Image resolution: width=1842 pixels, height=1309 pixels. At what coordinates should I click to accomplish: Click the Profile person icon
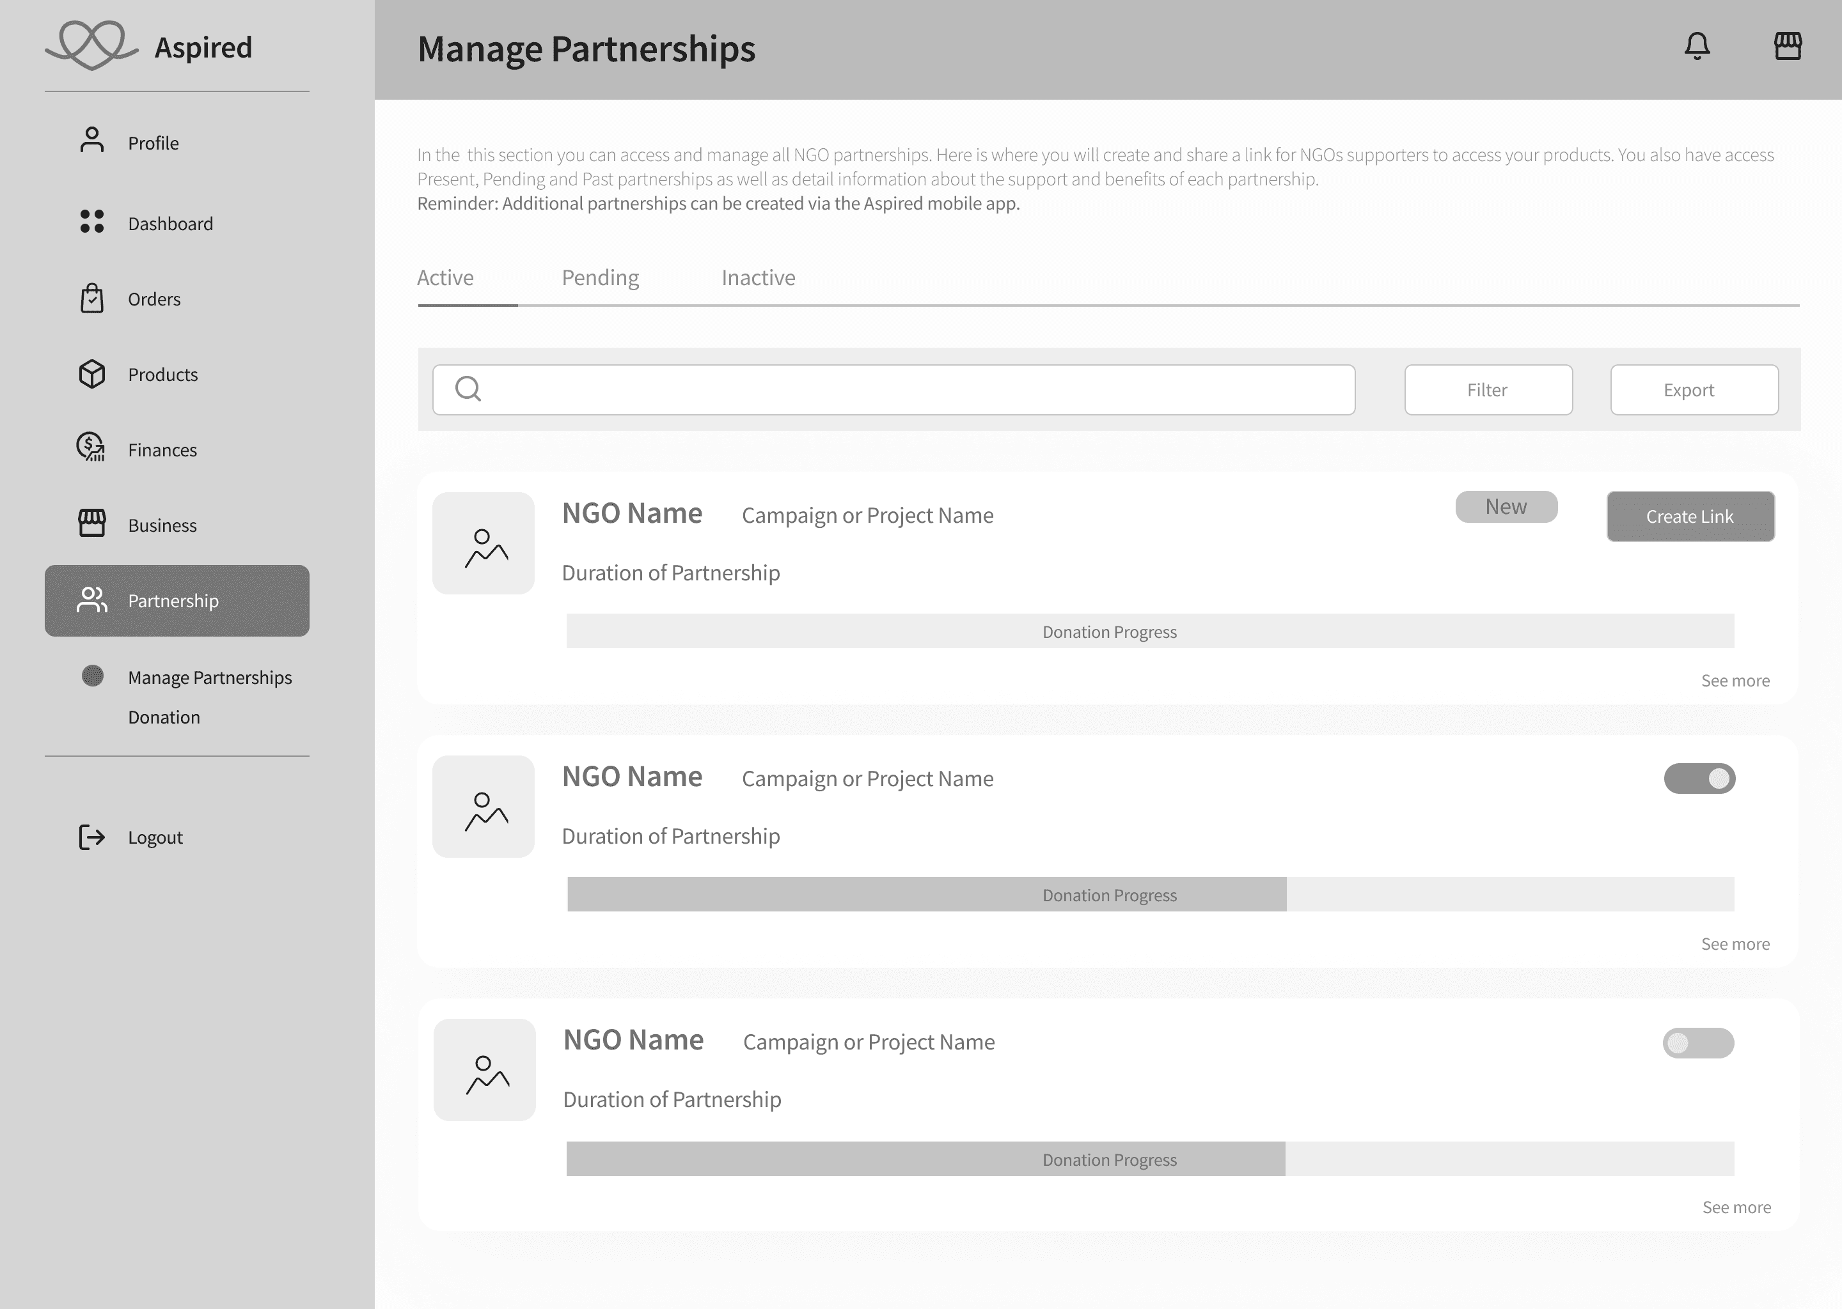point(92,140)
